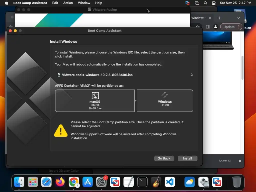Open Launchpad in the Dock
The image size is (256, 192).
(x=33, y=182)
